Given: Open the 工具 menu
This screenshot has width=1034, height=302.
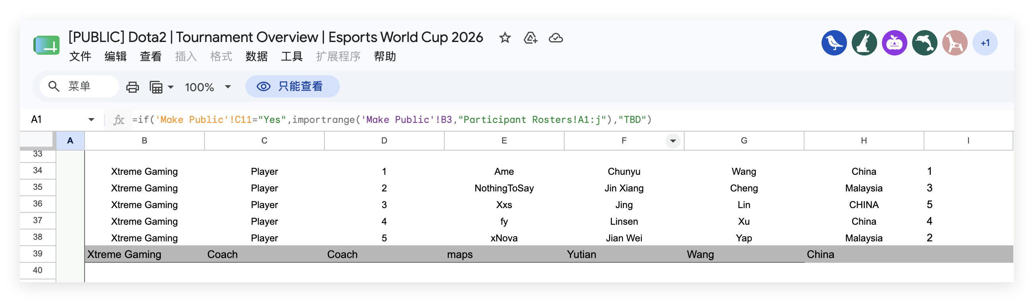Looking at the screenshot, I should pos(292,56).
